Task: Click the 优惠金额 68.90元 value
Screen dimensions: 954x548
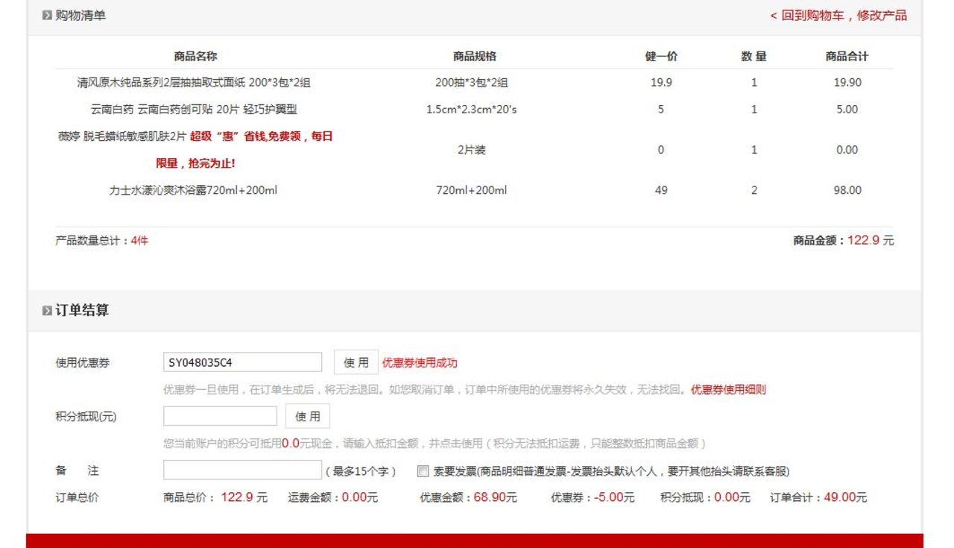Action: click(x=468, y=497)
